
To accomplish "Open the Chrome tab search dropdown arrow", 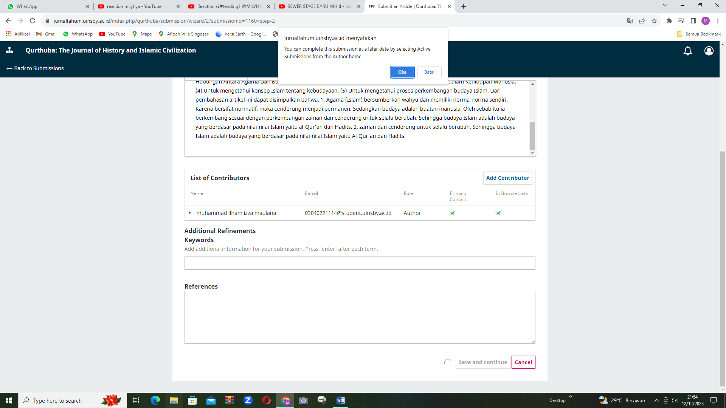I will point(665,6).
